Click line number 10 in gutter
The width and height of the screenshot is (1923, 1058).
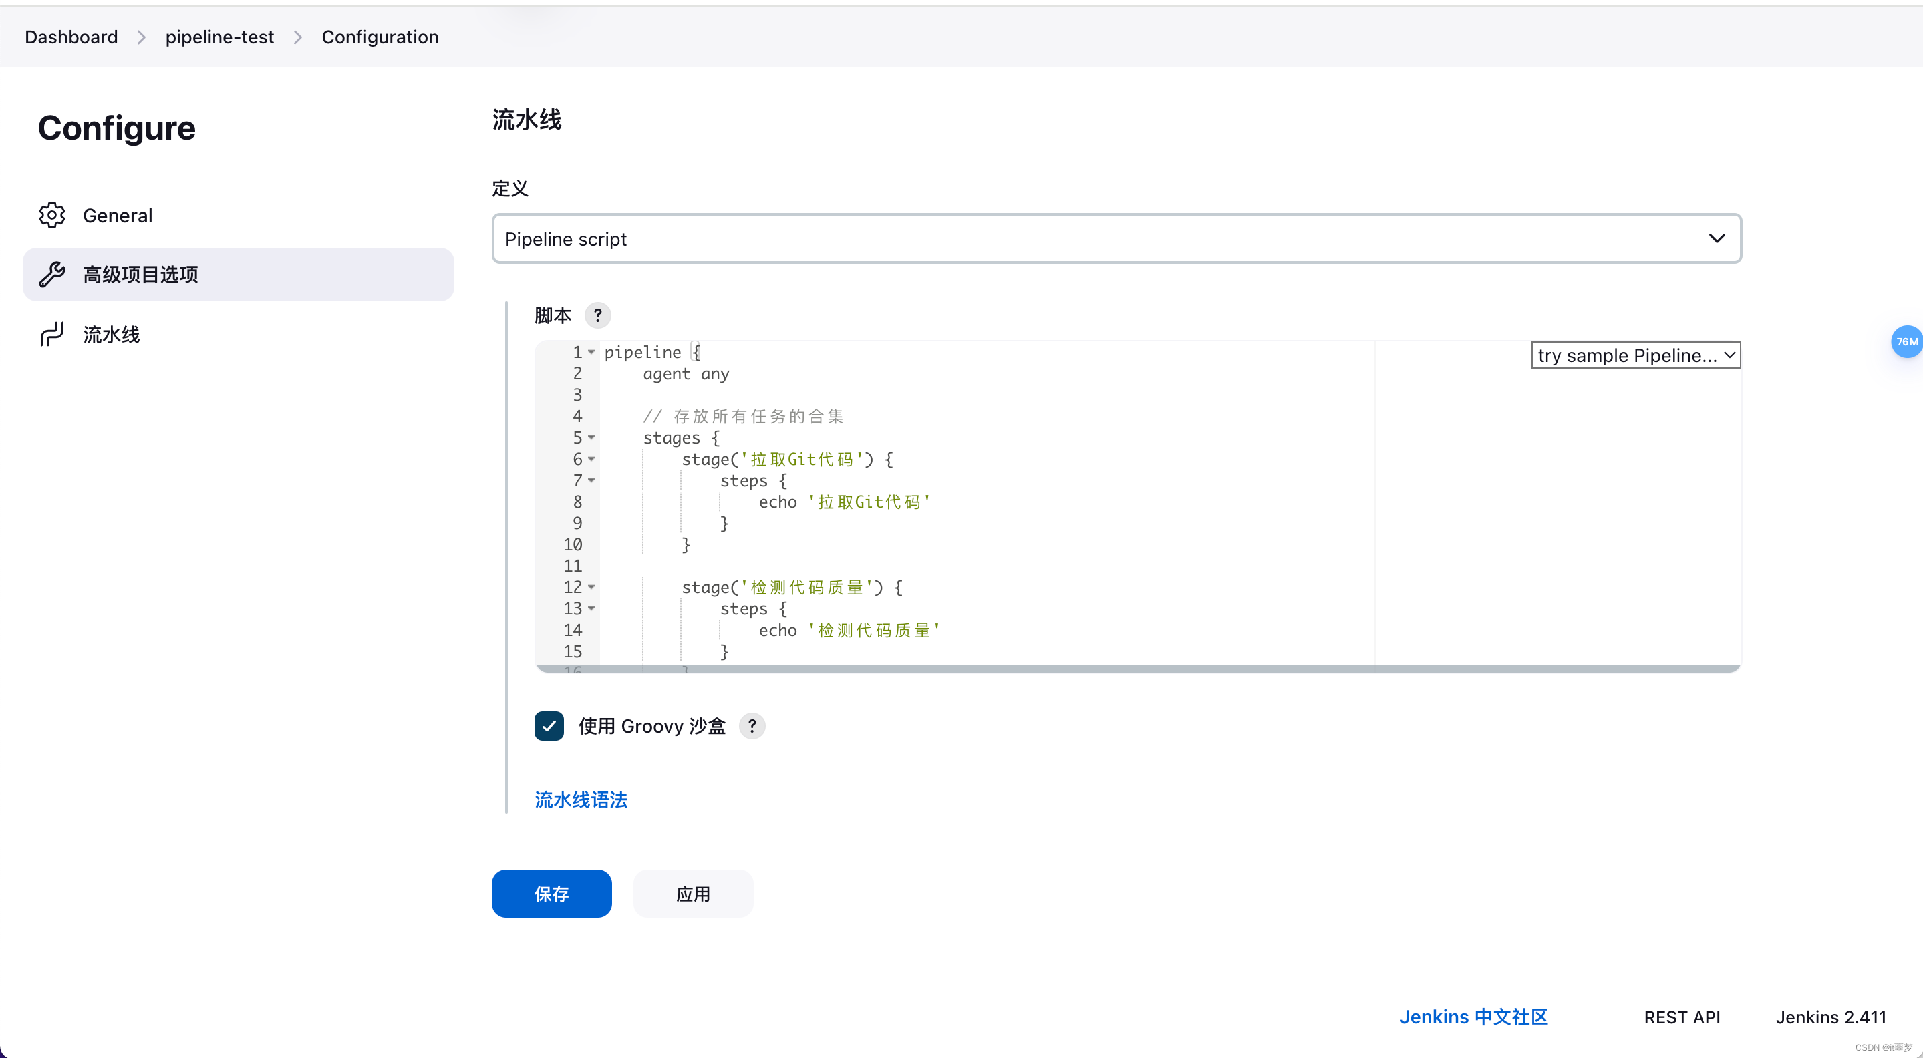573,544
